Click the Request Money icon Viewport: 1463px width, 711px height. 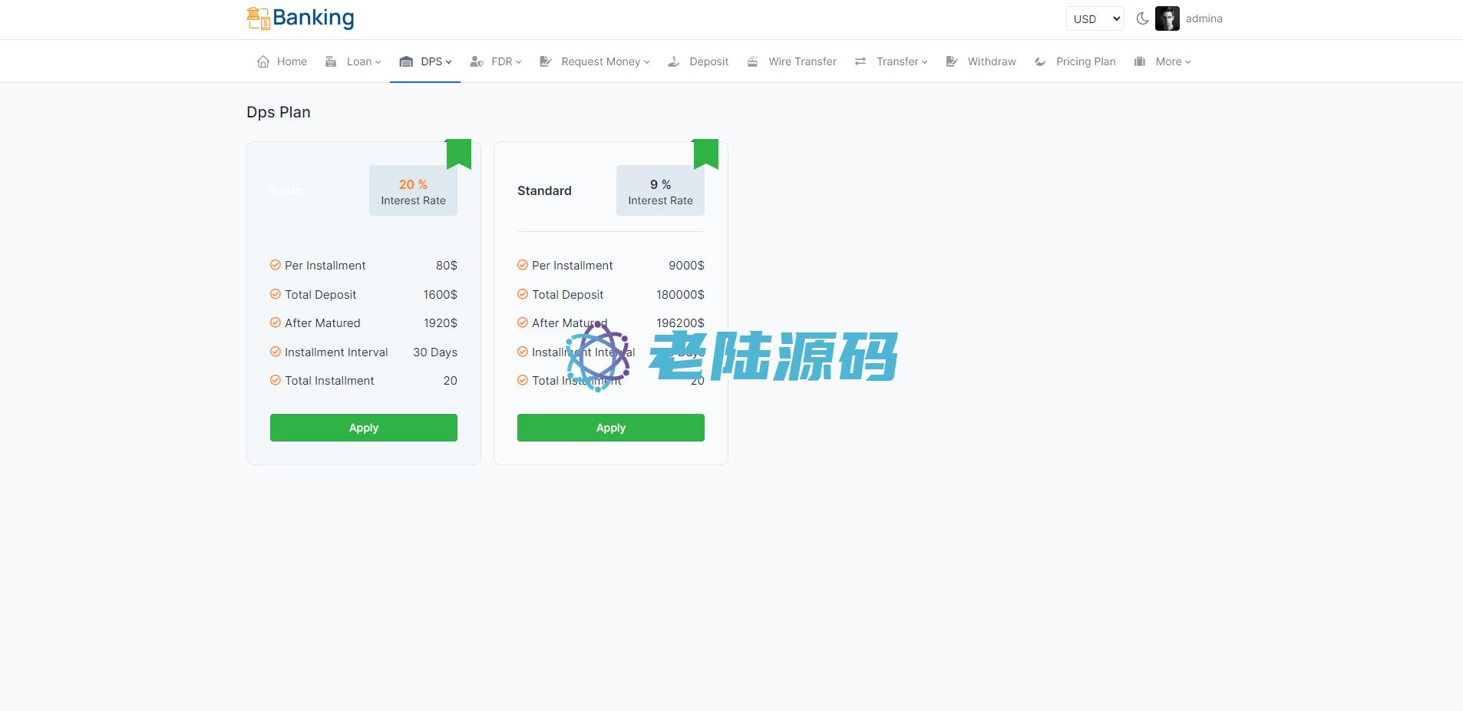point(546,61)
